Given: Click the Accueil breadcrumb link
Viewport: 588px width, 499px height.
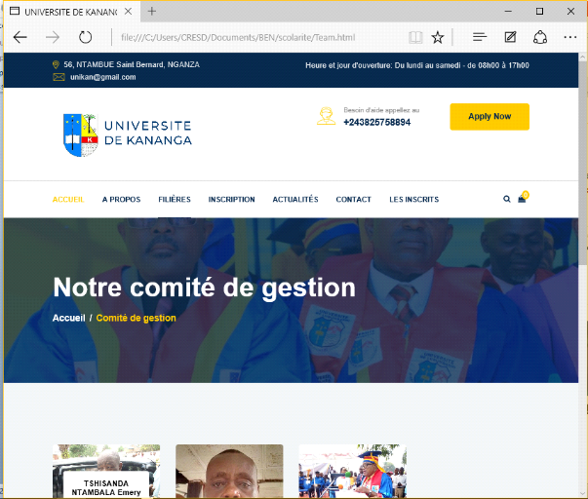Looking at the screenshot, I should coord(68,318).
